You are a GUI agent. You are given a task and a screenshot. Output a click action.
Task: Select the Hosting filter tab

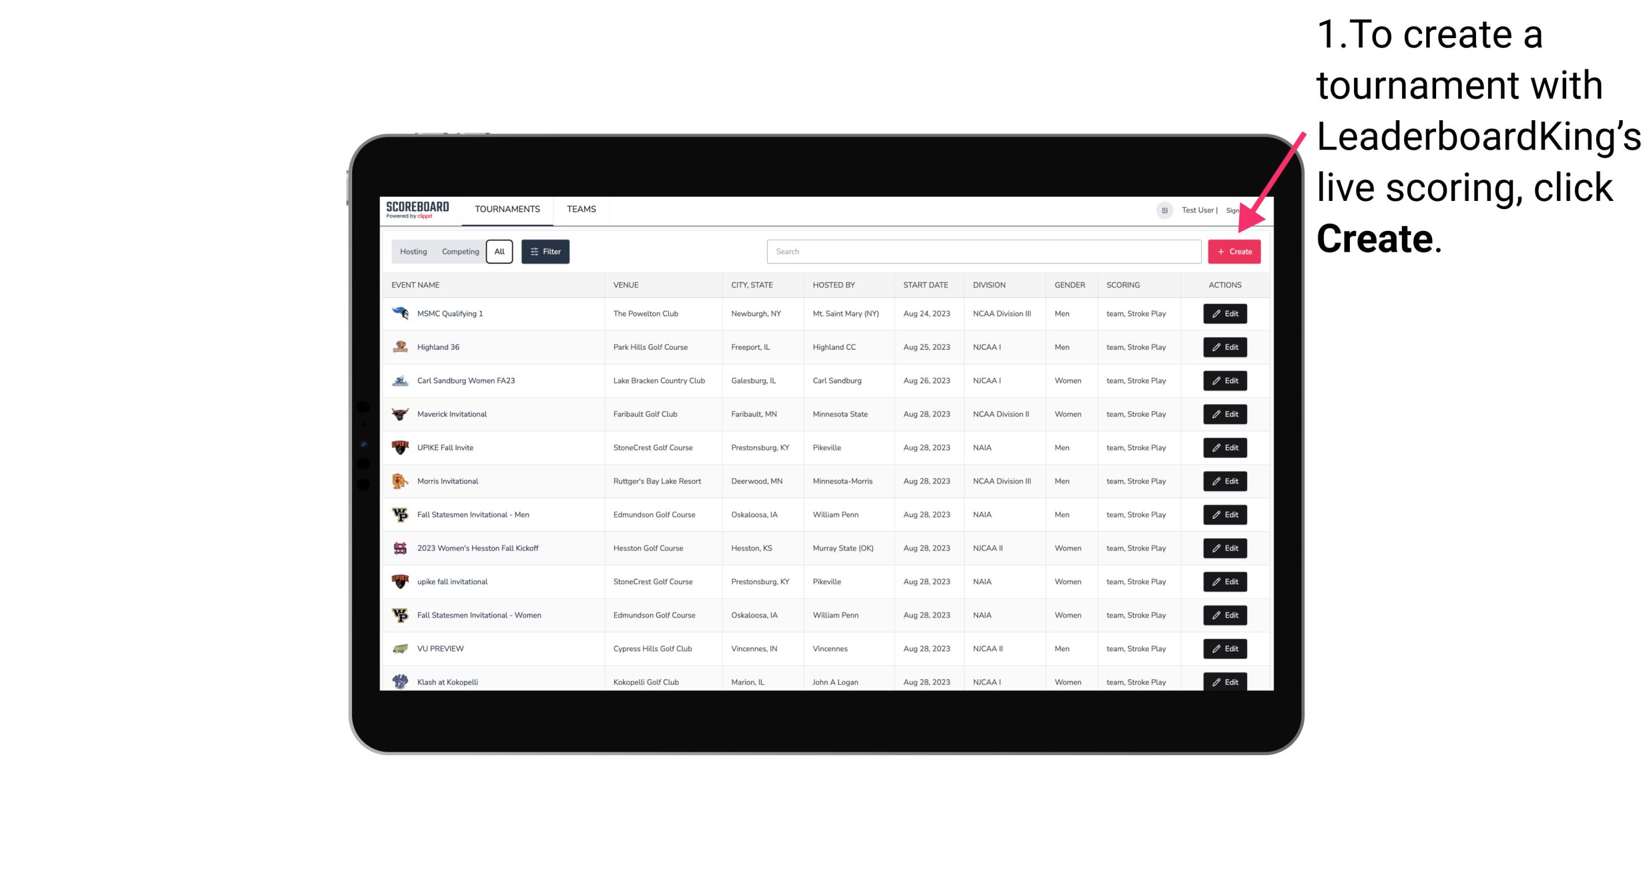point(412,252)
